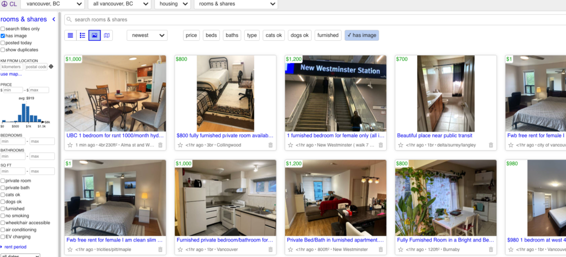The width and height of the screenshot is (566, 257).
Task: Star the Furnished private bedroom/bathroom listing
Action: 180,249
